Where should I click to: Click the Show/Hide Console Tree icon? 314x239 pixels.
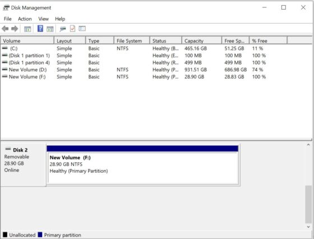tap(27, 29)
